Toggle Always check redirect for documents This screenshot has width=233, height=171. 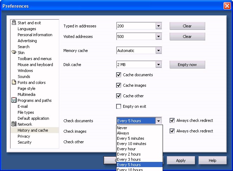click(172, 120)
